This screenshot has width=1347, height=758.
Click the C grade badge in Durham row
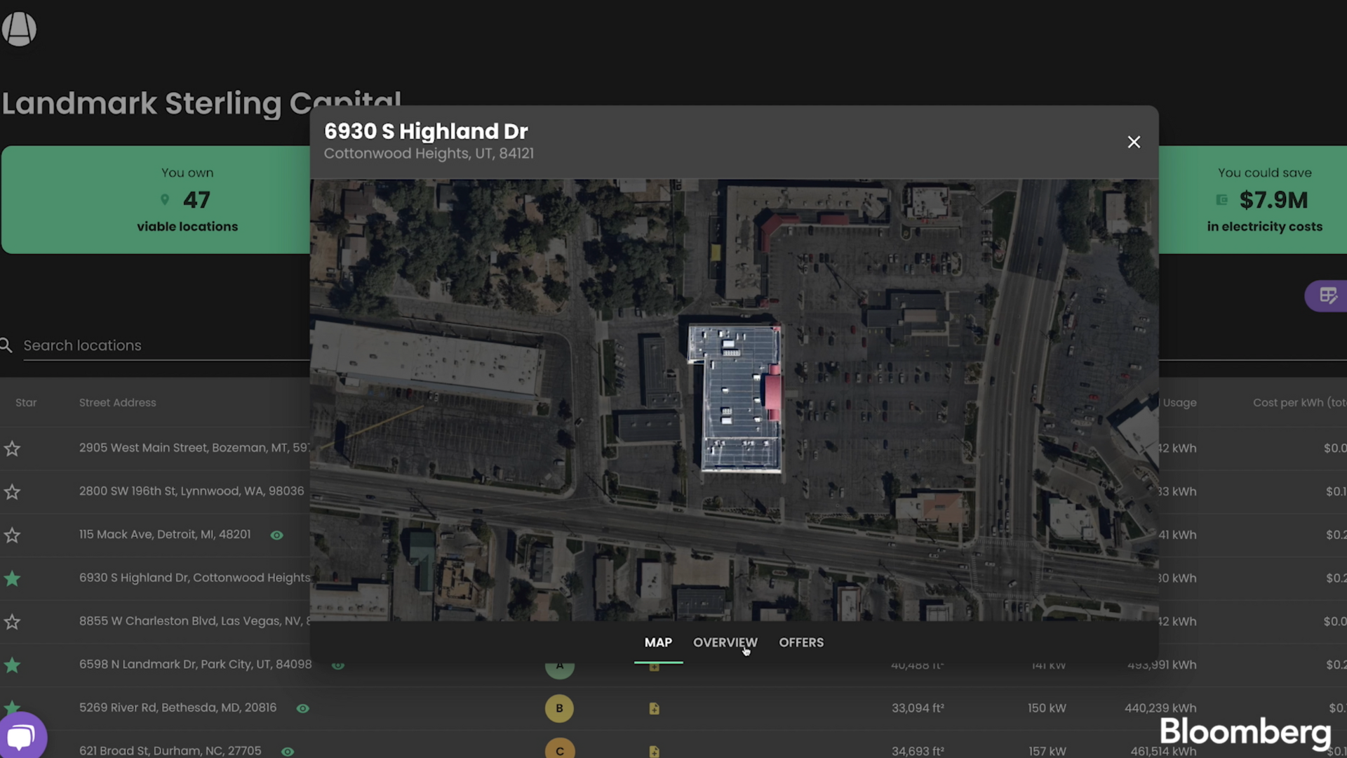point(559,750)
